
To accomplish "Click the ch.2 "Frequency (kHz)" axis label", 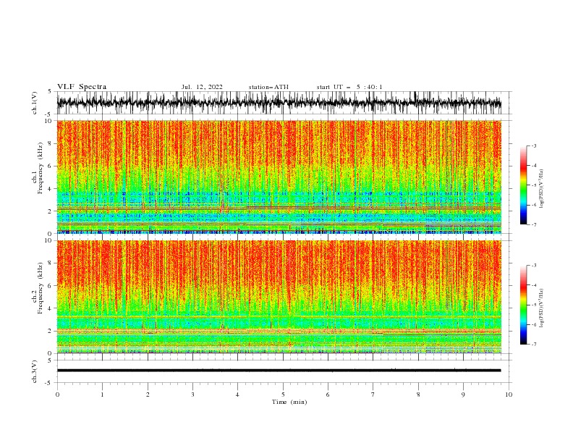I will 40,288.
